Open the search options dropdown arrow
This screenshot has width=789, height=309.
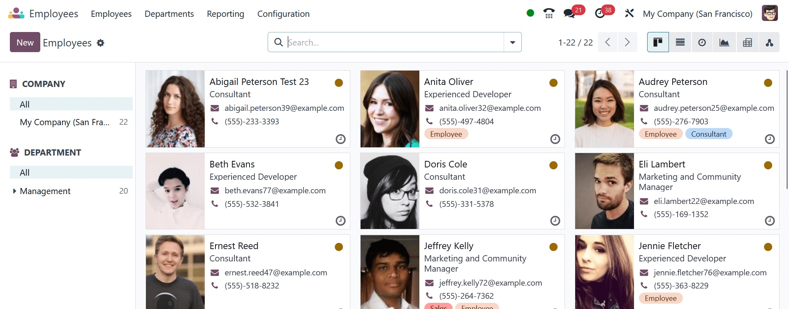coord(513,42)
